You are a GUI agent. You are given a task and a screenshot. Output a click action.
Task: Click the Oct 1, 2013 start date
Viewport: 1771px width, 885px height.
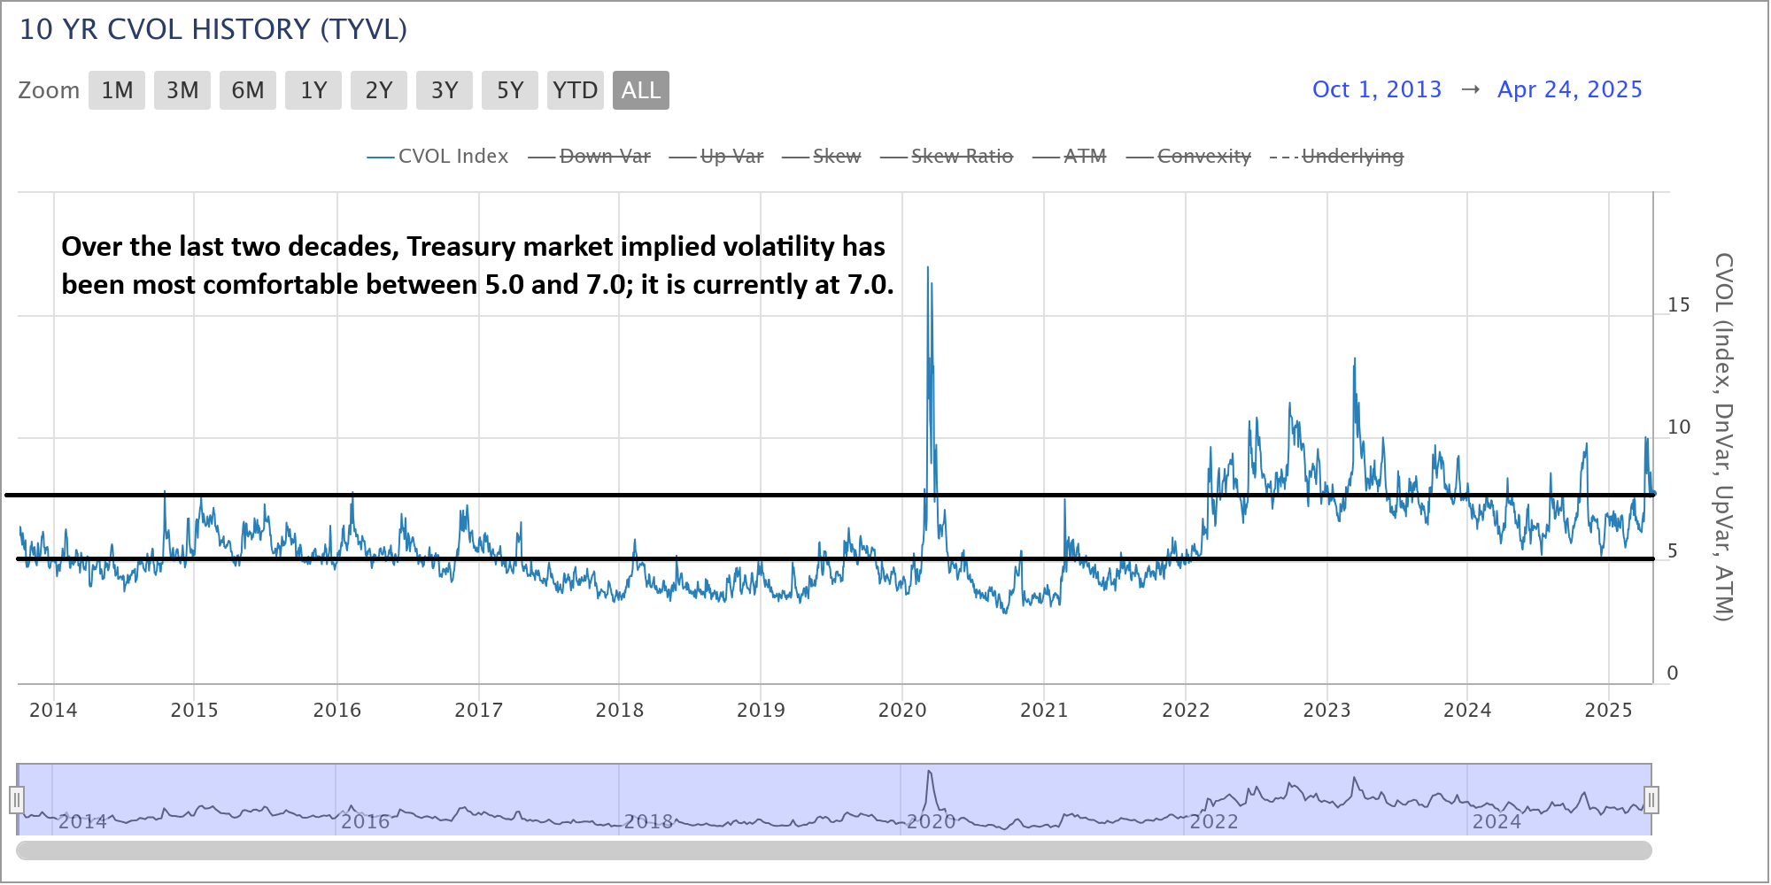pos(1377,89)
